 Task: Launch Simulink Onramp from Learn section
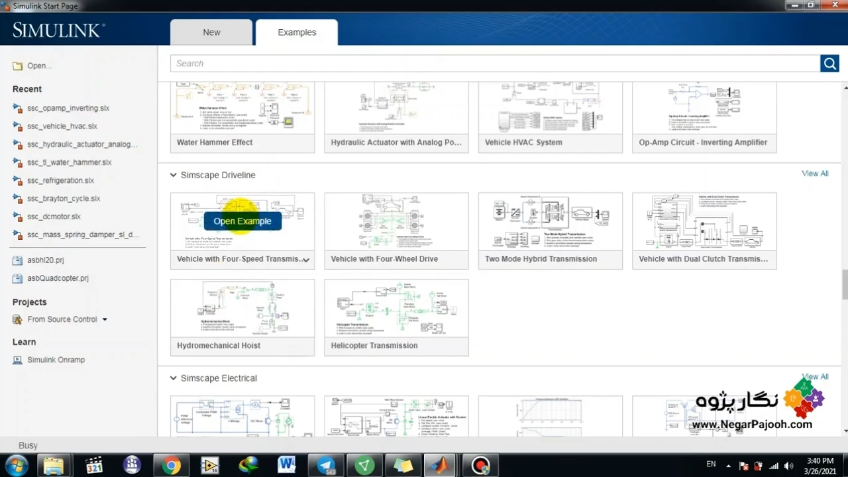[x=56, y=360]
